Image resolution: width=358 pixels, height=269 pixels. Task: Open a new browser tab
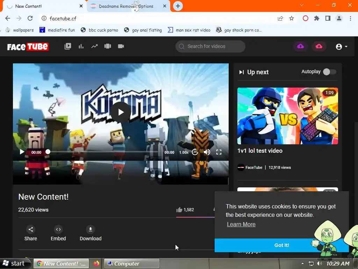click(178, 6)
